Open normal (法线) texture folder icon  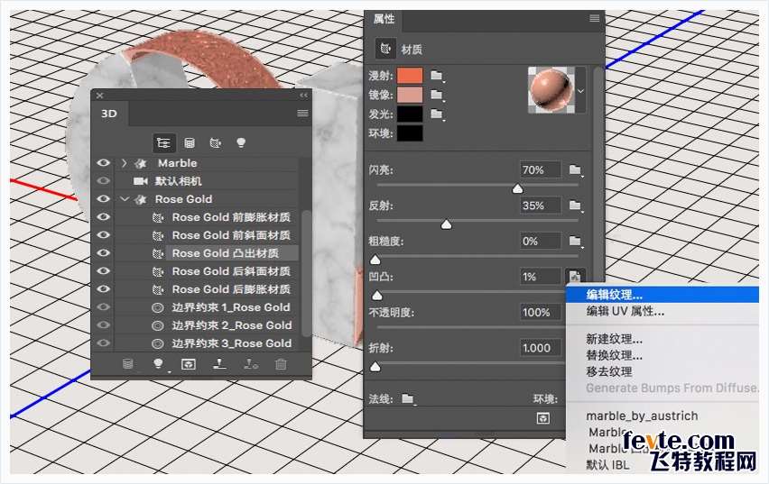(x=408, y=398)
